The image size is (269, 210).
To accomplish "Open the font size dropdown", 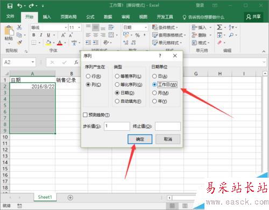I will point(79,27).
